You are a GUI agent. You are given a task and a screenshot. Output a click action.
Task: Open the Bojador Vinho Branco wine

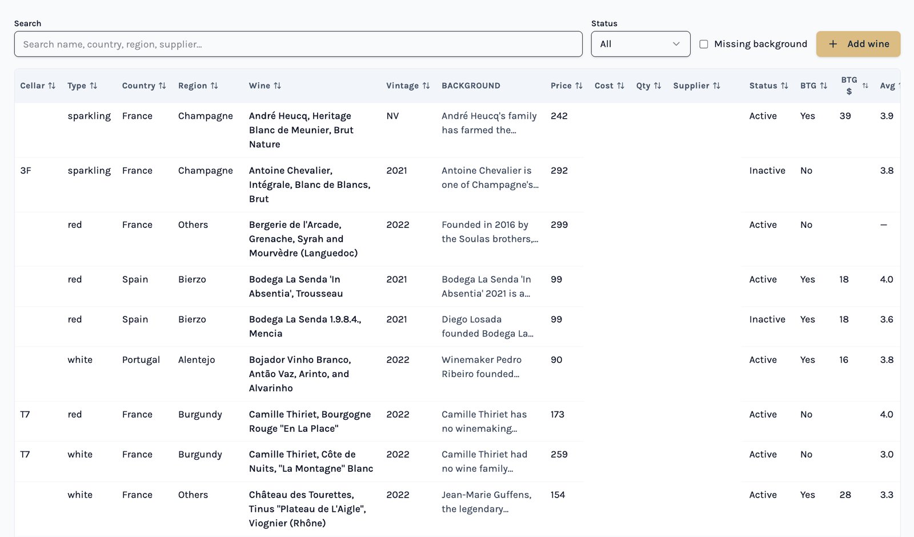coord(300,374)
